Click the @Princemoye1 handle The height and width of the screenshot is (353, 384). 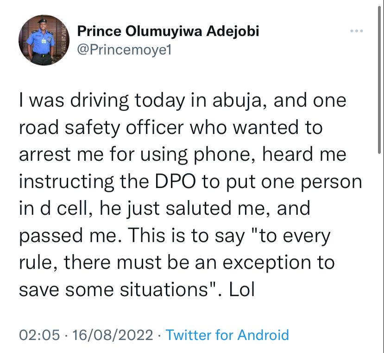(x=123, y=49)
